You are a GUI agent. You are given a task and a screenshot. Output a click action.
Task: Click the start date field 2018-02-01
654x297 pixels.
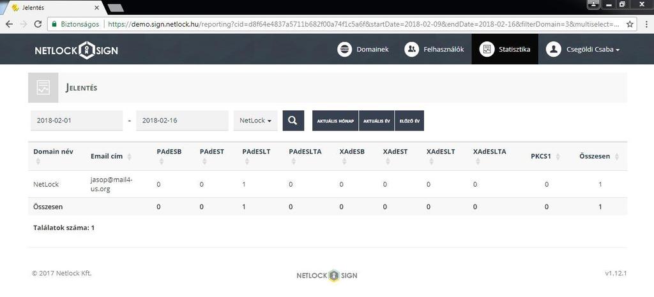[77, 120]
